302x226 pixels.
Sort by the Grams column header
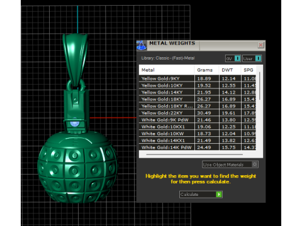(206, 70)
